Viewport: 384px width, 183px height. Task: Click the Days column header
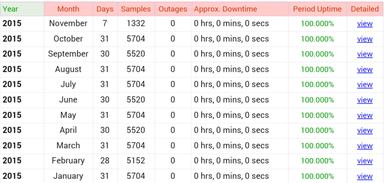tap(105, 9)
